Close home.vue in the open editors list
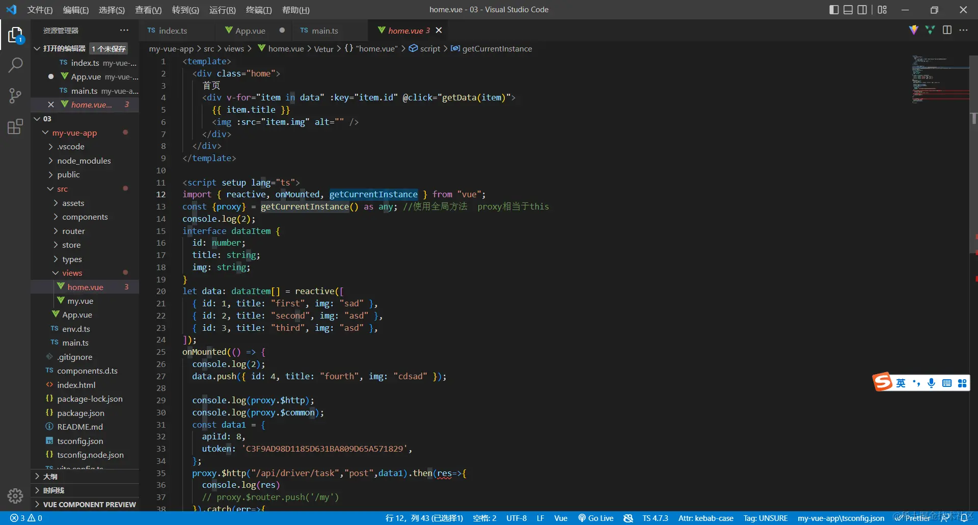Image resolution: width=978 pixels, height=525 pixels. [51, 104]
